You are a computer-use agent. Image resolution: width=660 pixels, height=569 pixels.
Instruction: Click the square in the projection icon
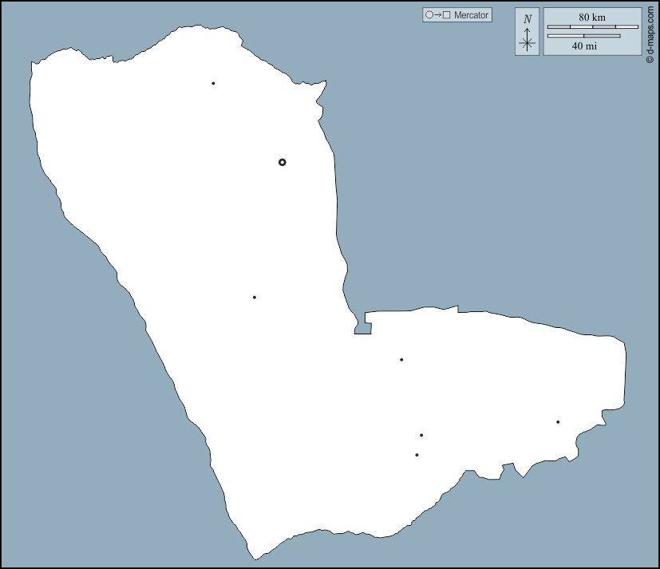[447, 15]
